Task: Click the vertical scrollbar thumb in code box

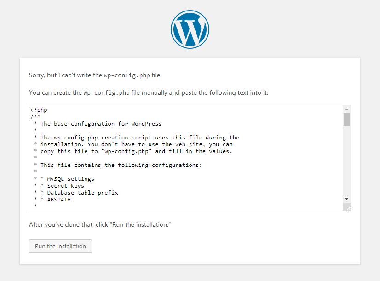Action: click(346, 119)
